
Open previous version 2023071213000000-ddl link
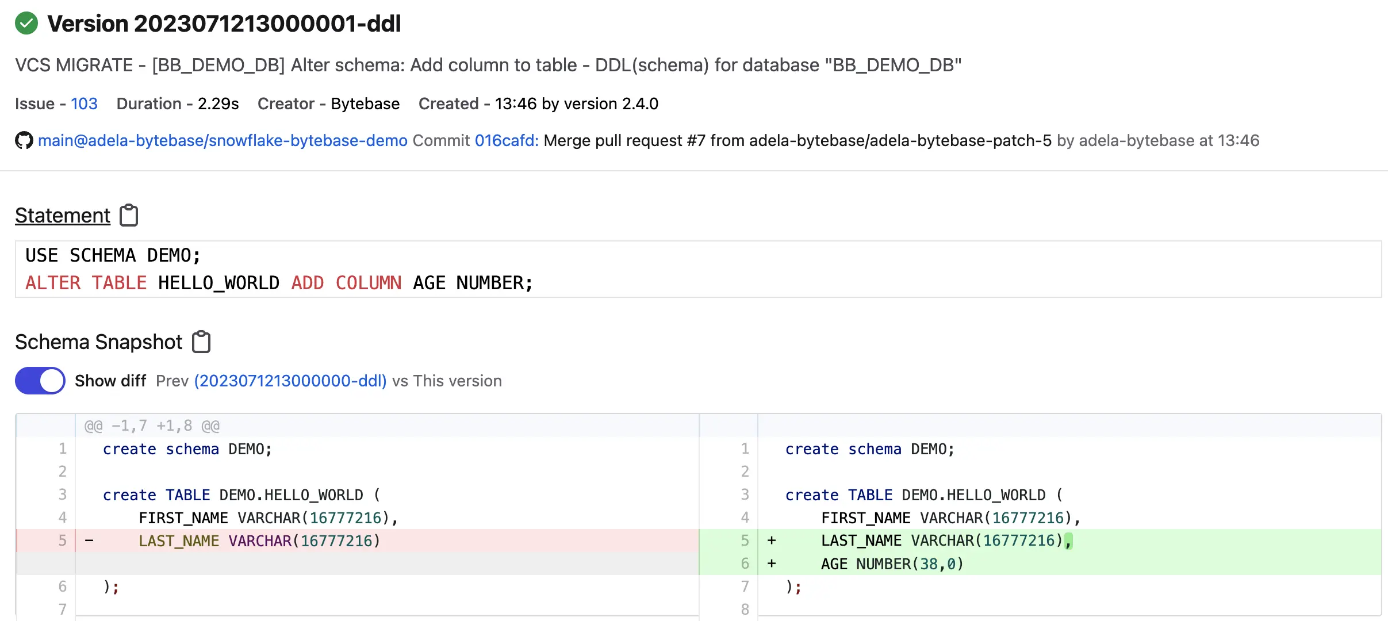pyautogui.click(x=290, y=381)
